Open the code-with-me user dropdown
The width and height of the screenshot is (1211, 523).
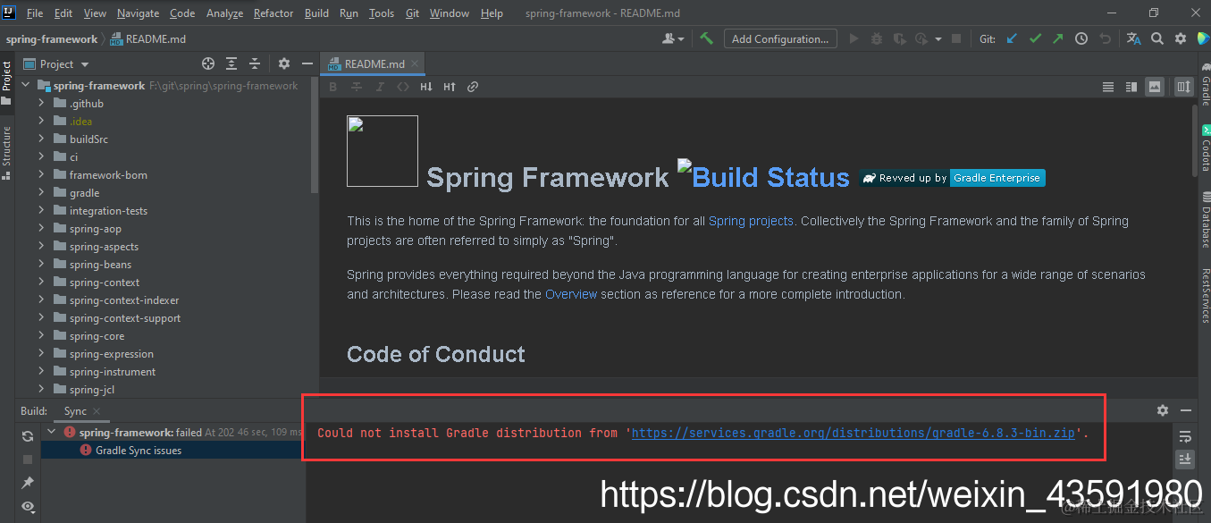pyautogui.click(x=673, y=38)
